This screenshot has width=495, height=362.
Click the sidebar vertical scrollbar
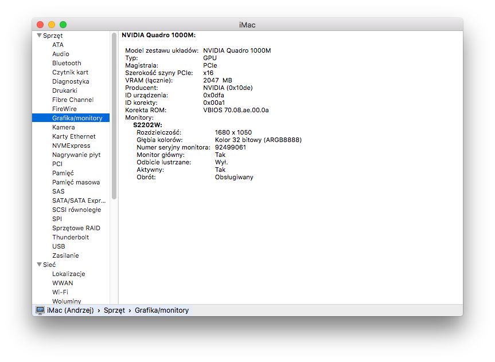click(114, 116)
